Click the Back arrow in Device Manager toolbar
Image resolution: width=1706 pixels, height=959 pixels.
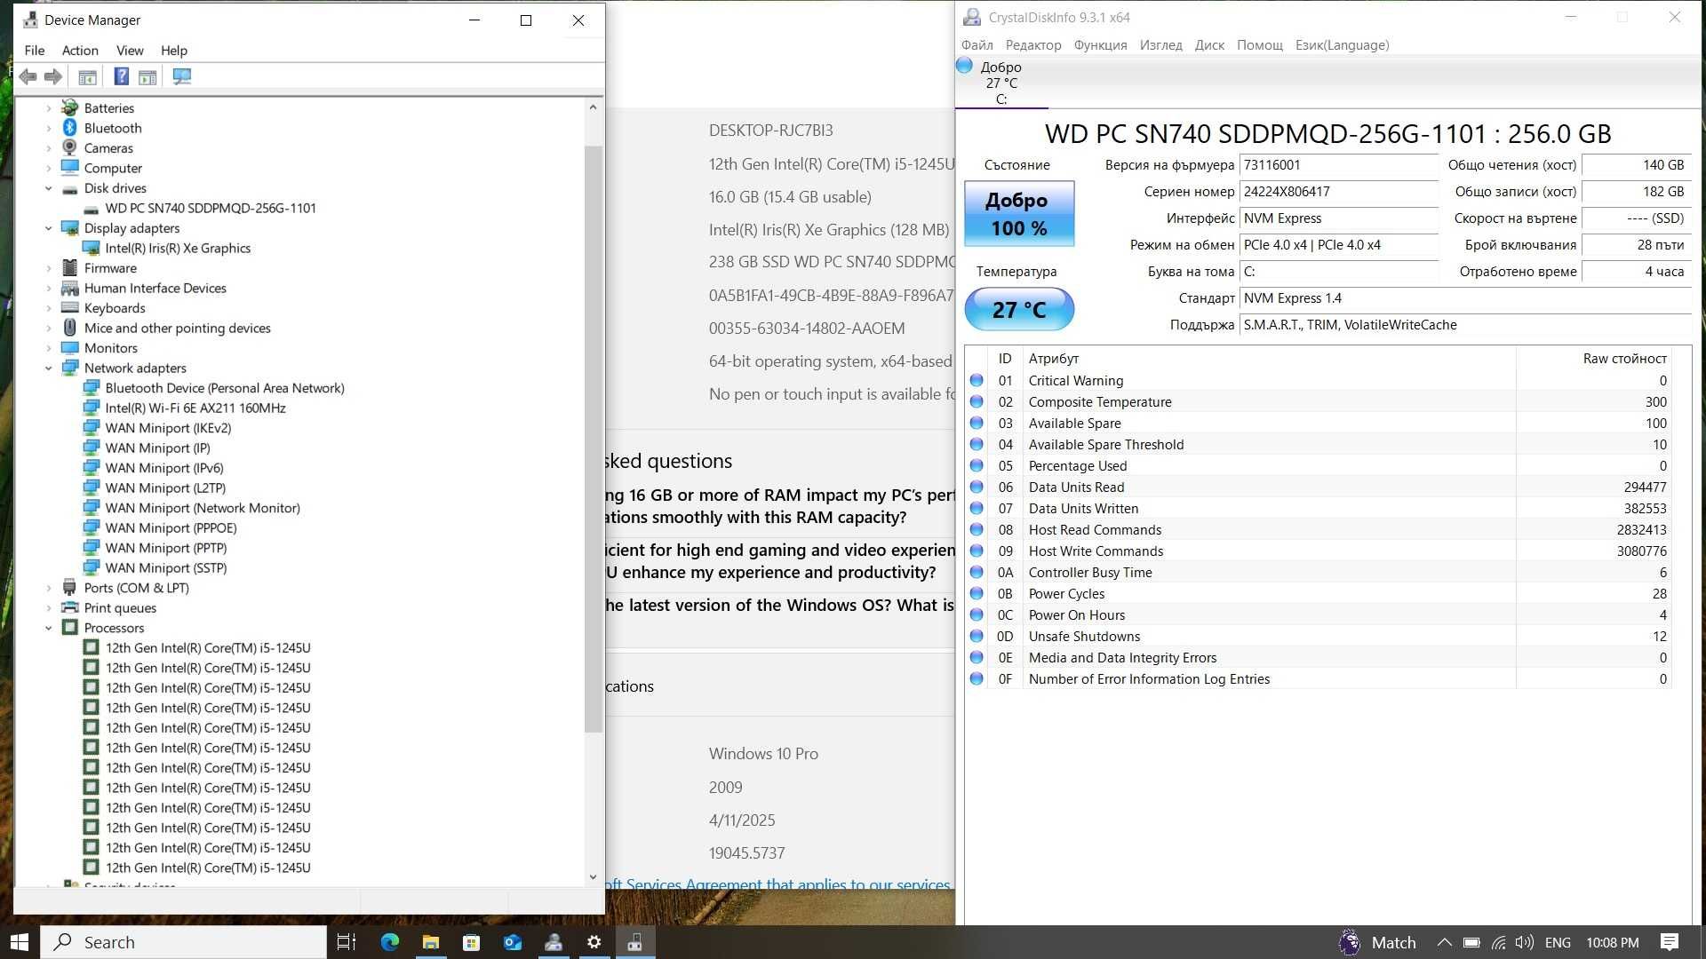[28, 76]
